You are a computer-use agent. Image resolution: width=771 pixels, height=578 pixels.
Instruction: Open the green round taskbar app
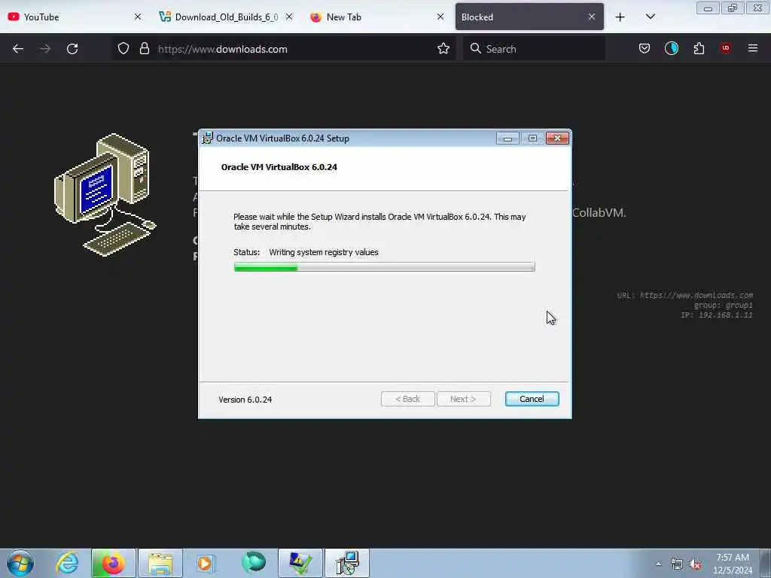coord(254,562)
